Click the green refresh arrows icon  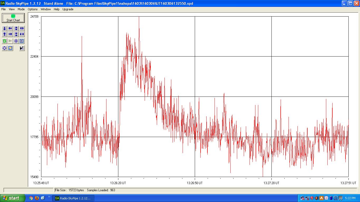4,41
